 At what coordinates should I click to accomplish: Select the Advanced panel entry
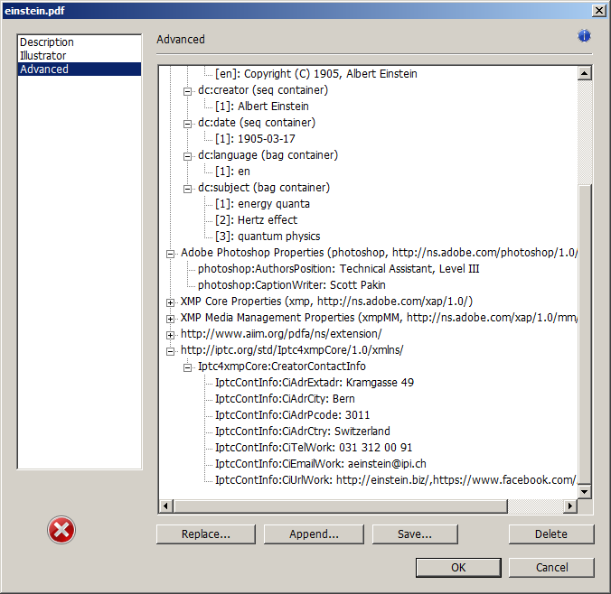[x=44, y=70]
